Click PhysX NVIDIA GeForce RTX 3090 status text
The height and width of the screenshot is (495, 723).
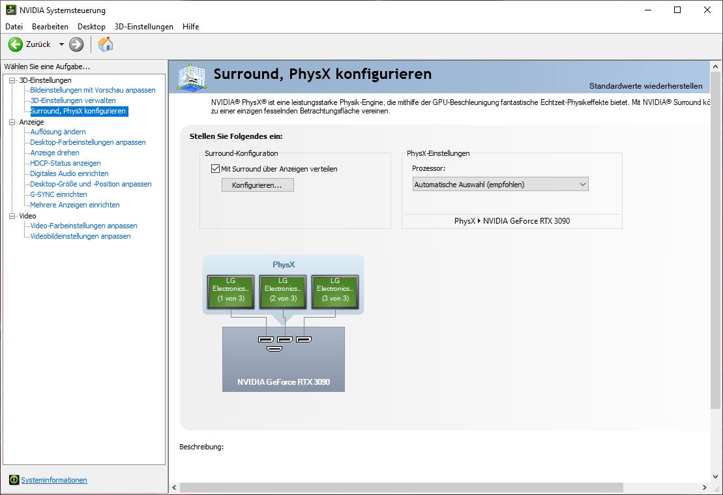[x=512, y=221]
